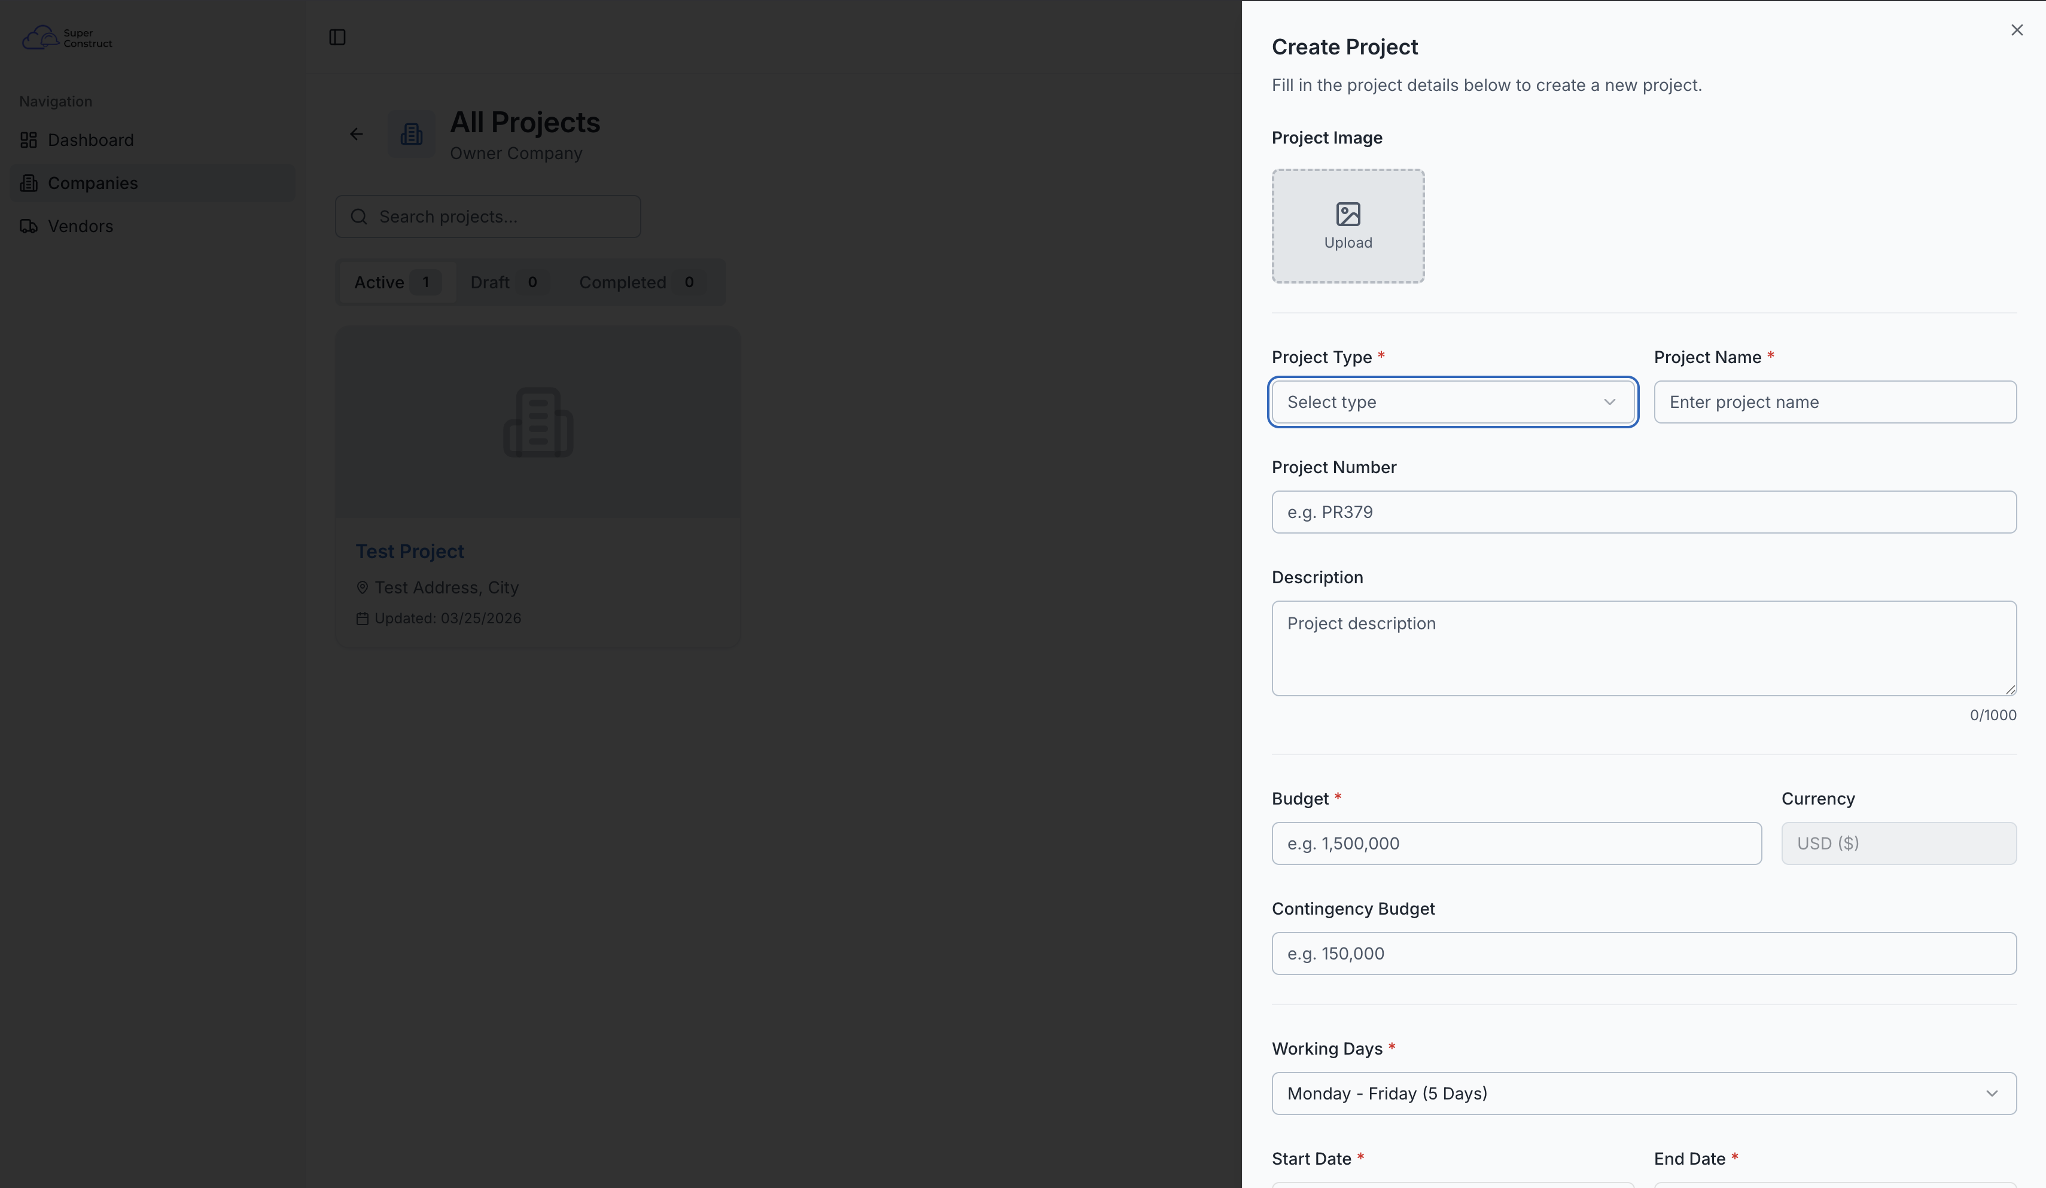Click the Test Address, City text
This screenshot has width=2046, height=1188.
pos(446,587)
